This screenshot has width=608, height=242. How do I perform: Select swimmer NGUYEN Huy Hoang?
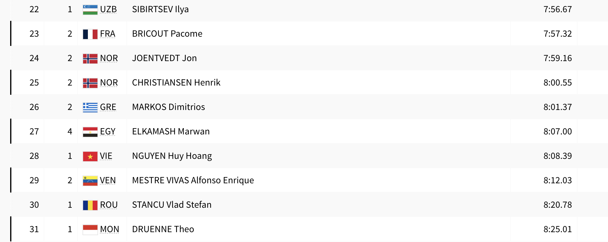click(172, 156)
